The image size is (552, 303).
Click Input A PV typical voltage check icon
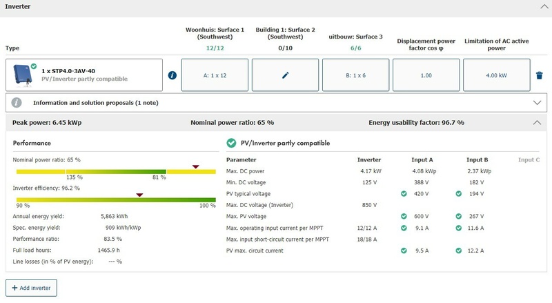[x=404, y=194]
